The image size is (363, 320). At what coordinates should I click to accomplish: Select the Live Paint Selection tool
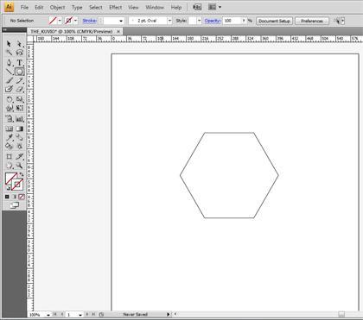tap(19, 146)
